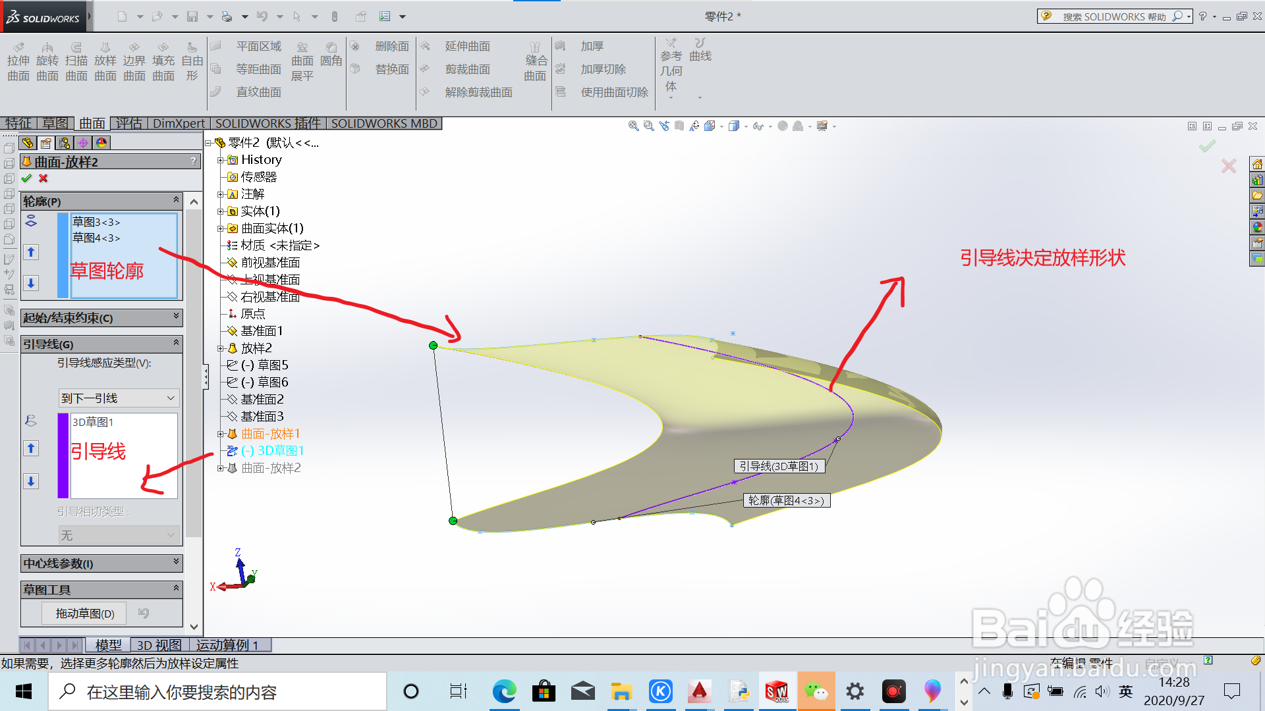Select 草图3<3> in the profiles list
The width and height of the screenshot is (1265, 711).
96,222
